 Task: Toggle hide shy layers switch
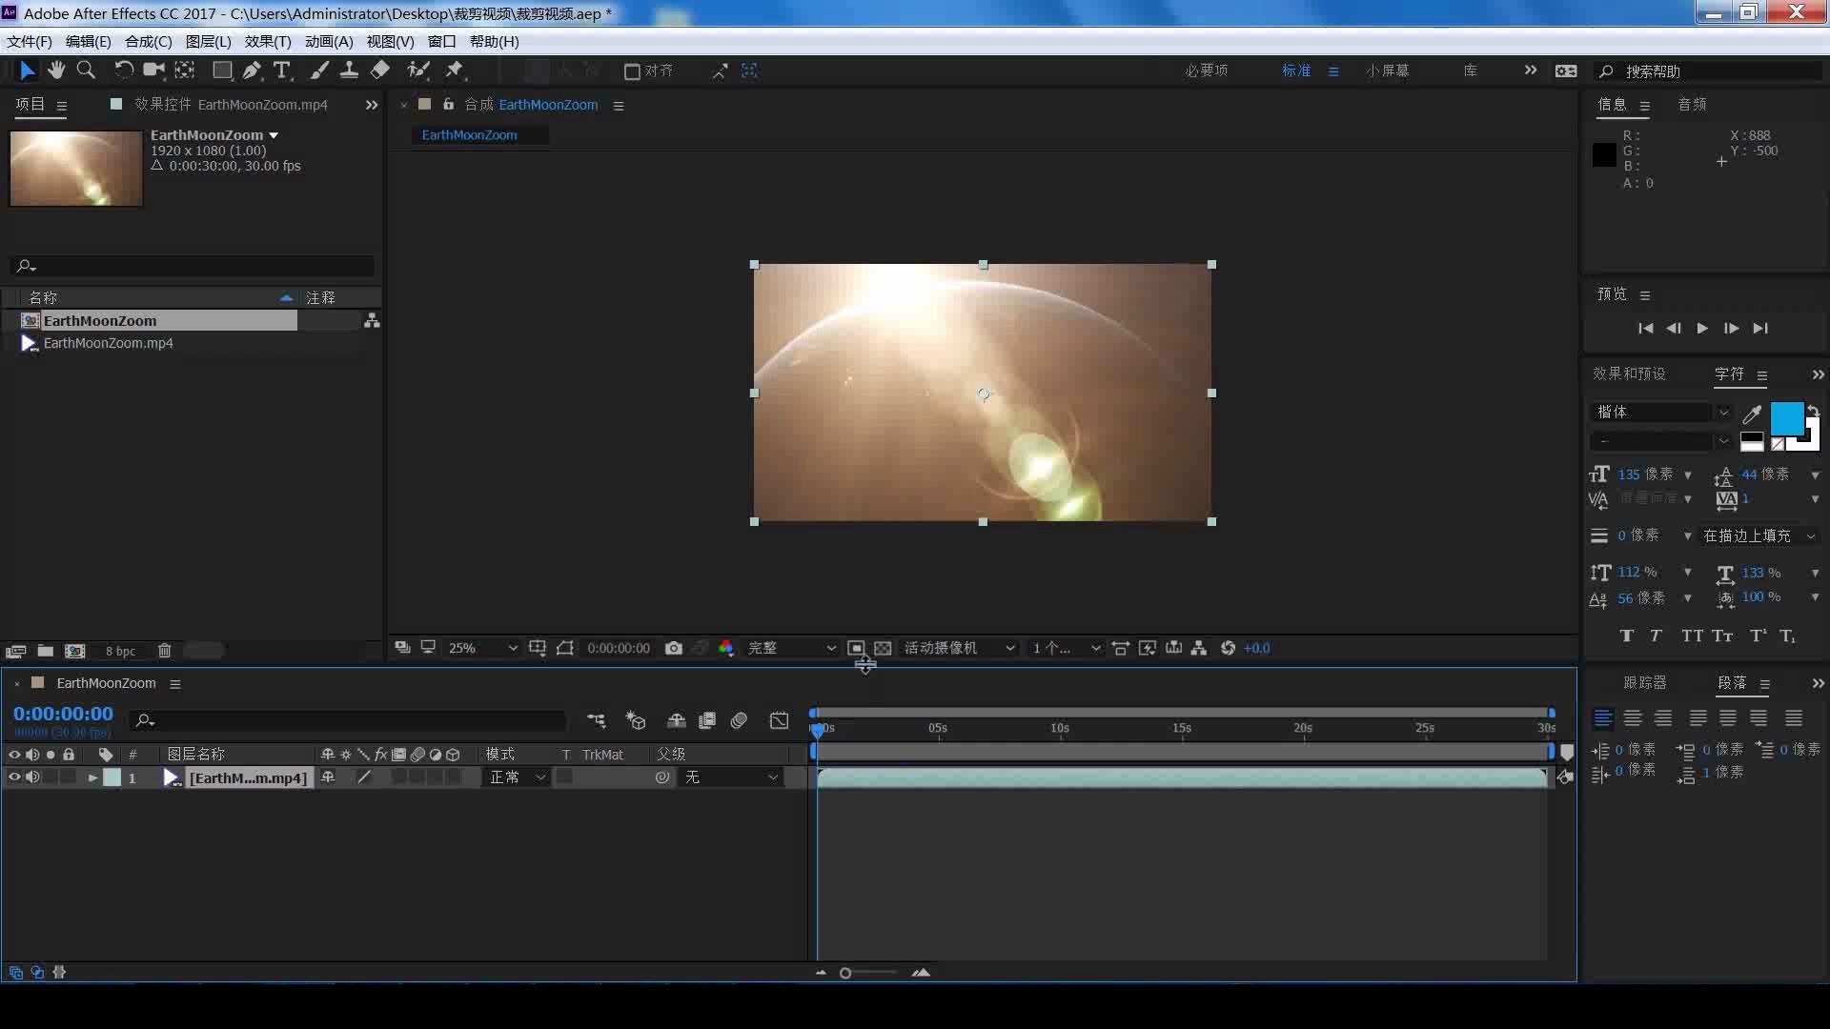[676, 720]
